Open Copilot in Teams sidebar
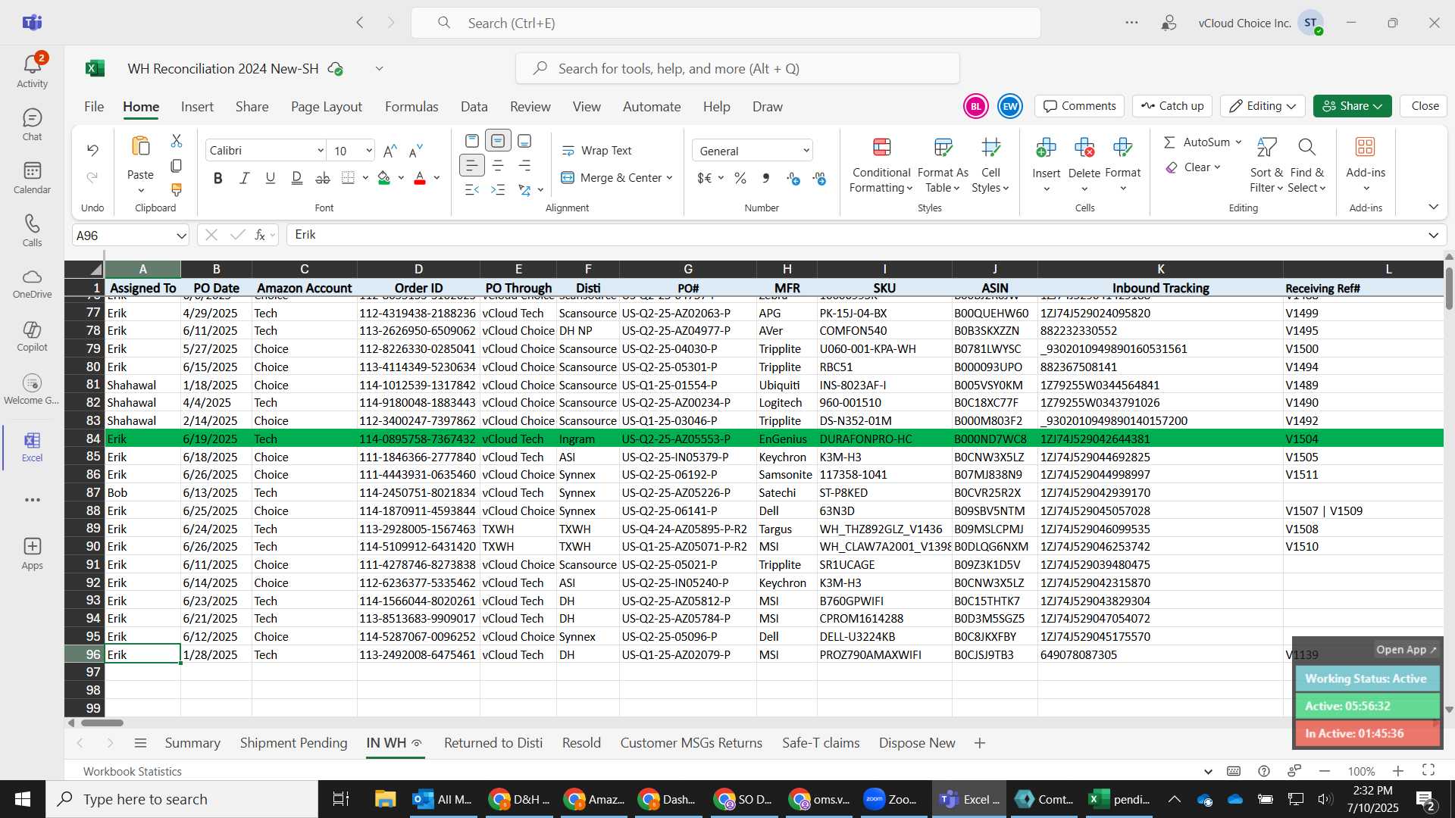Image resolution: width=1455 pixels, height=818 pixels. [32, 337]
